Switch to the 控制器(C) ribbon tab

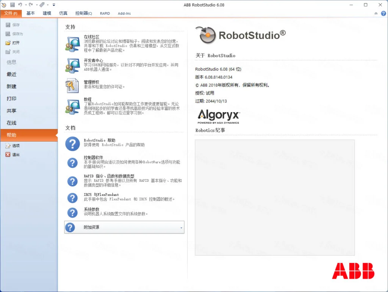[x=84, y=13]
